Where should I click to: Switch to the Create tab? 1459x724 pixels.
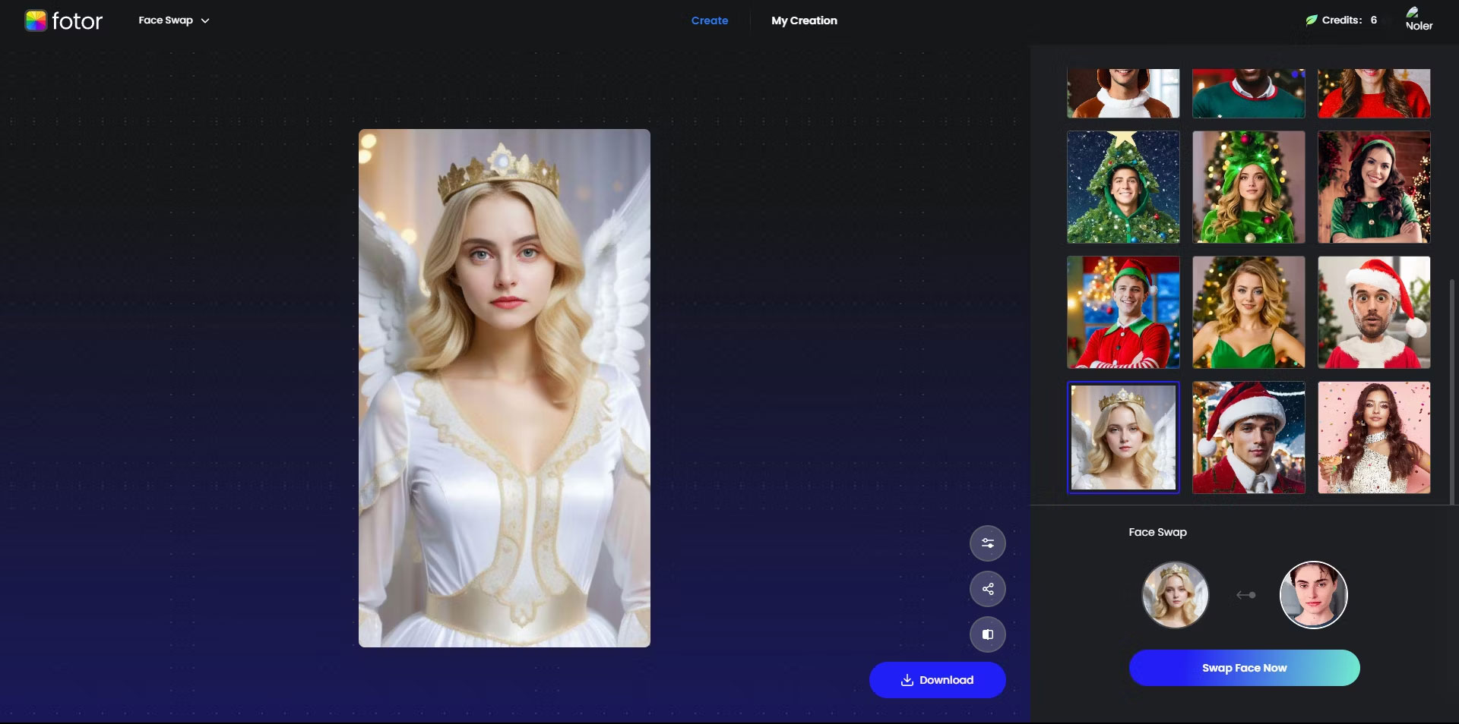(x=709, y=20)
